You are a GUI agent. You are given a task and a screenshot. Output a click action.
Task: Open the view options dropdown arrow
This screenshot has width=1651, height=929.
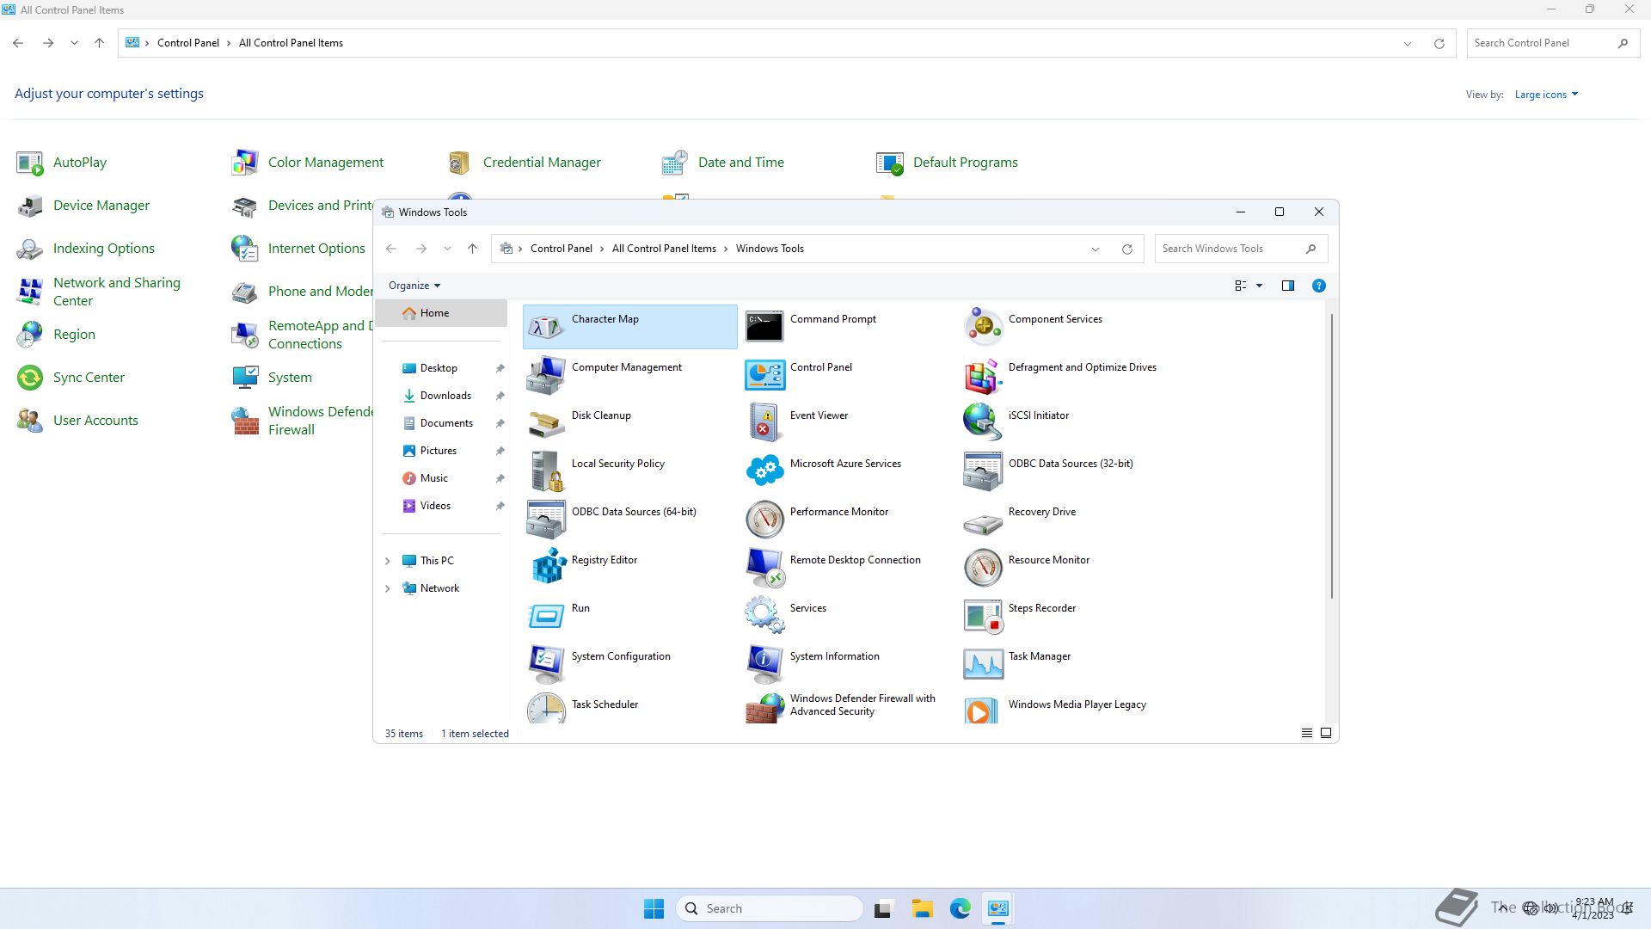pyautogui.click(x=1259, y=286)
